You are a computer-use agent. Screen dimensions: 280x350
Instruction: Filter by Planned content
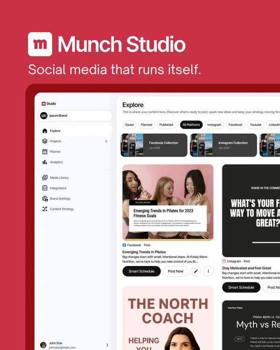[x=147, y=125]
